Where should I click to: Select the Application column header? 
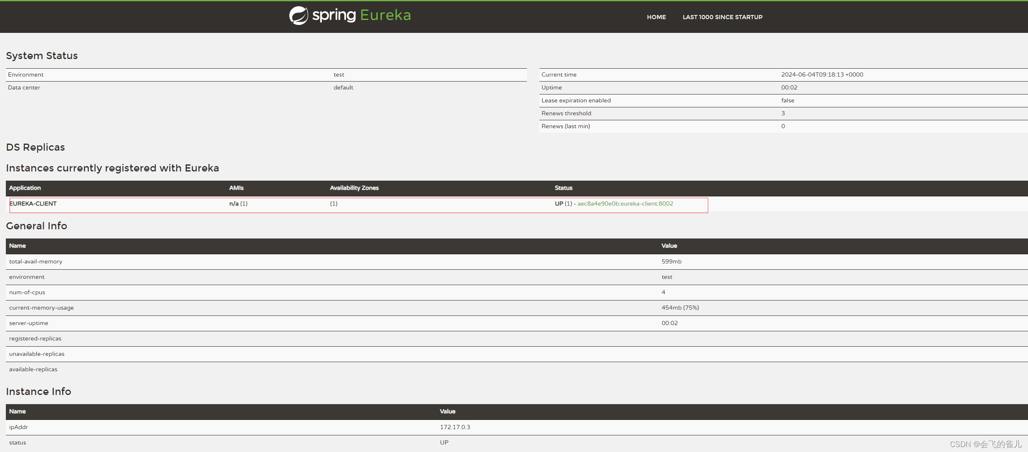(x=25, y=188)
